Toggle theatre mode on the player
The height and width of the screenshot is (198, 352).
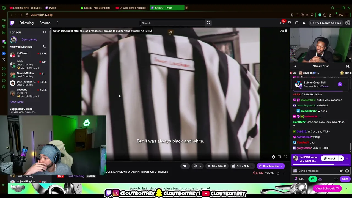click(x=279, y=157)
